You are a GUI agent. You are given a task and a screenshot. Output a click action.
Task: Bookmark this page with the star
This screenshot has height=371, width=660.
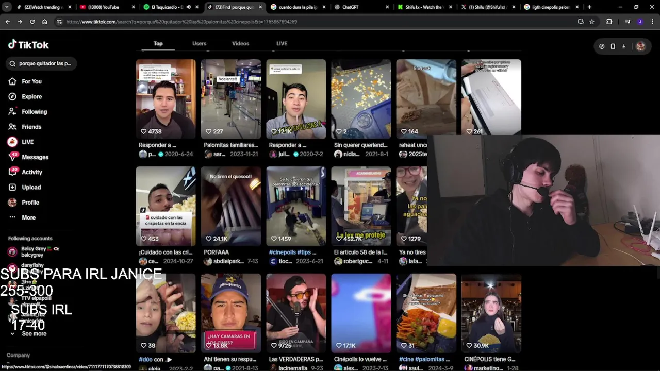592,22
